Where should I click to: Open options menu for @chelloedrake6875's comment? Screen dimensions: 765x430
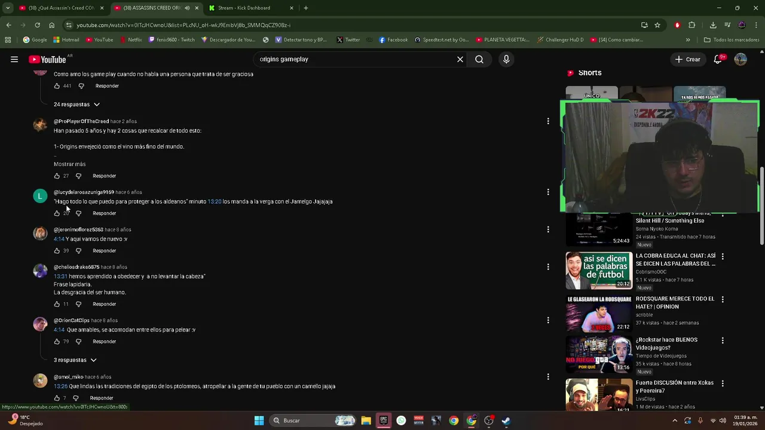548,267
